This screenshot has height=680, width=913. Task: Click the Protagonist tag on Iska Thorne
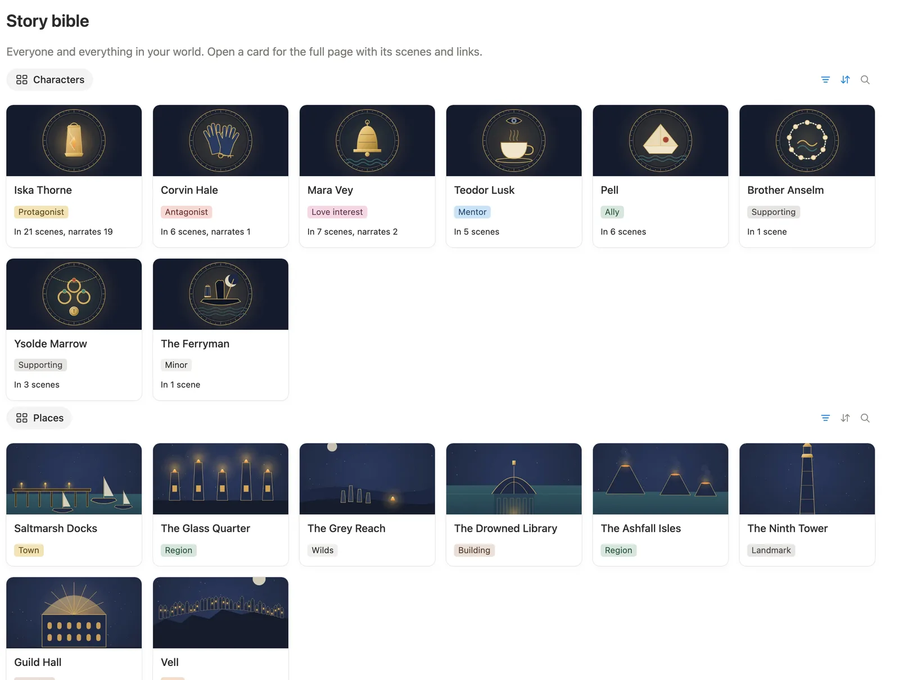tap(41, 212)
